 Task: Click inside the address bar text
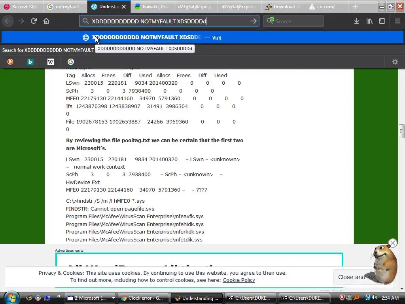(x=149, y=21)
